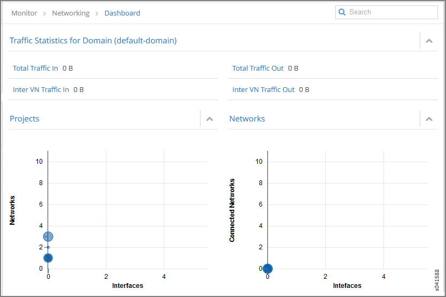The image size is (446, 297).
Task: Click the Projects panel title
Action: [x=25, y=119]
